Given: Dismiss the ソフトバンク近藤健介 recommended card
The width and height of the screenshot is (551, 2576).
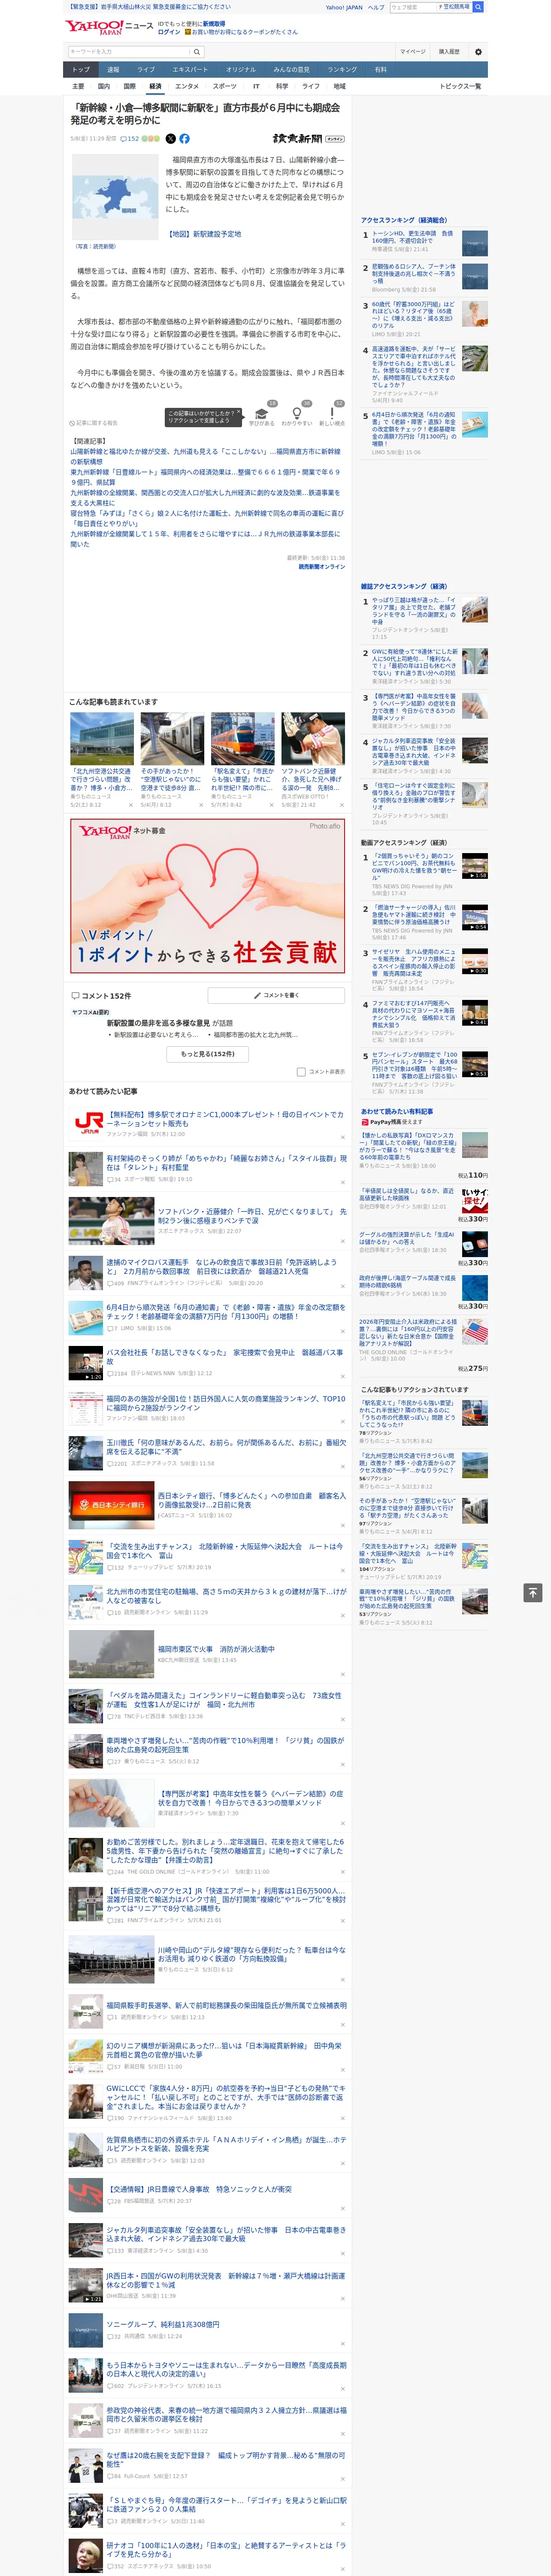Looking at the screenshot, I should point(341,804).
